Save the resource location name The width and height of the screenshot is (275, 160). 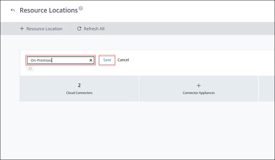click(107, 60)
